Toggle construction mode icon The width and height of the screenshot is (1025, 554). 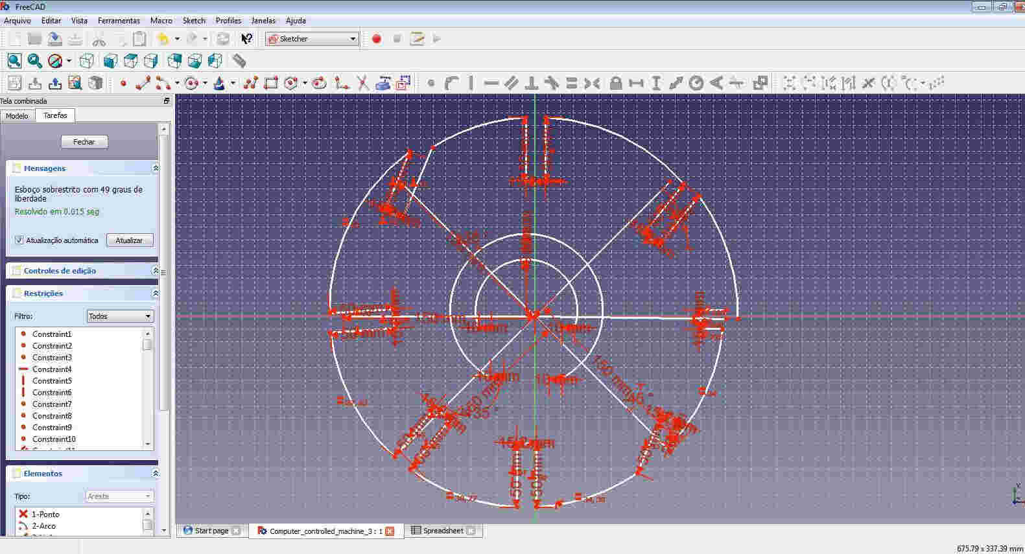404,83
